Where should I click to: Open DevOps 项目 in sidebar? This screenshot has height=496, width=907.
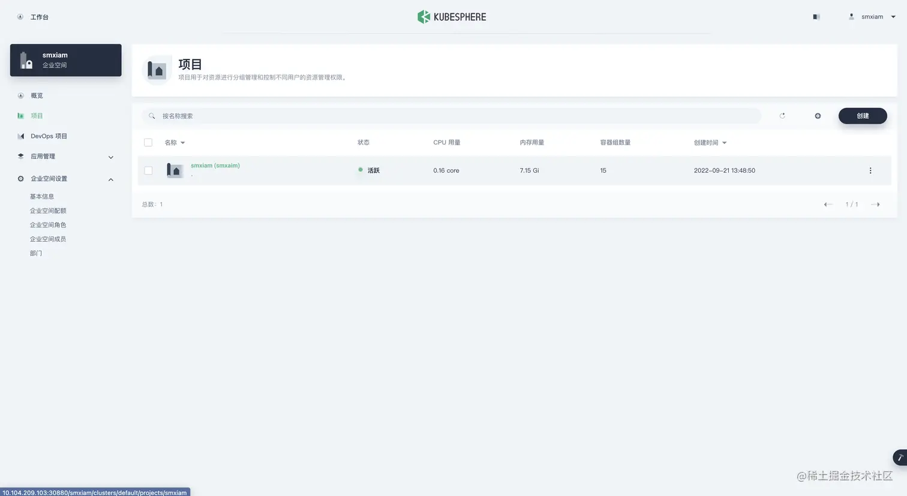pyautogui.click(x=49, y=136)
